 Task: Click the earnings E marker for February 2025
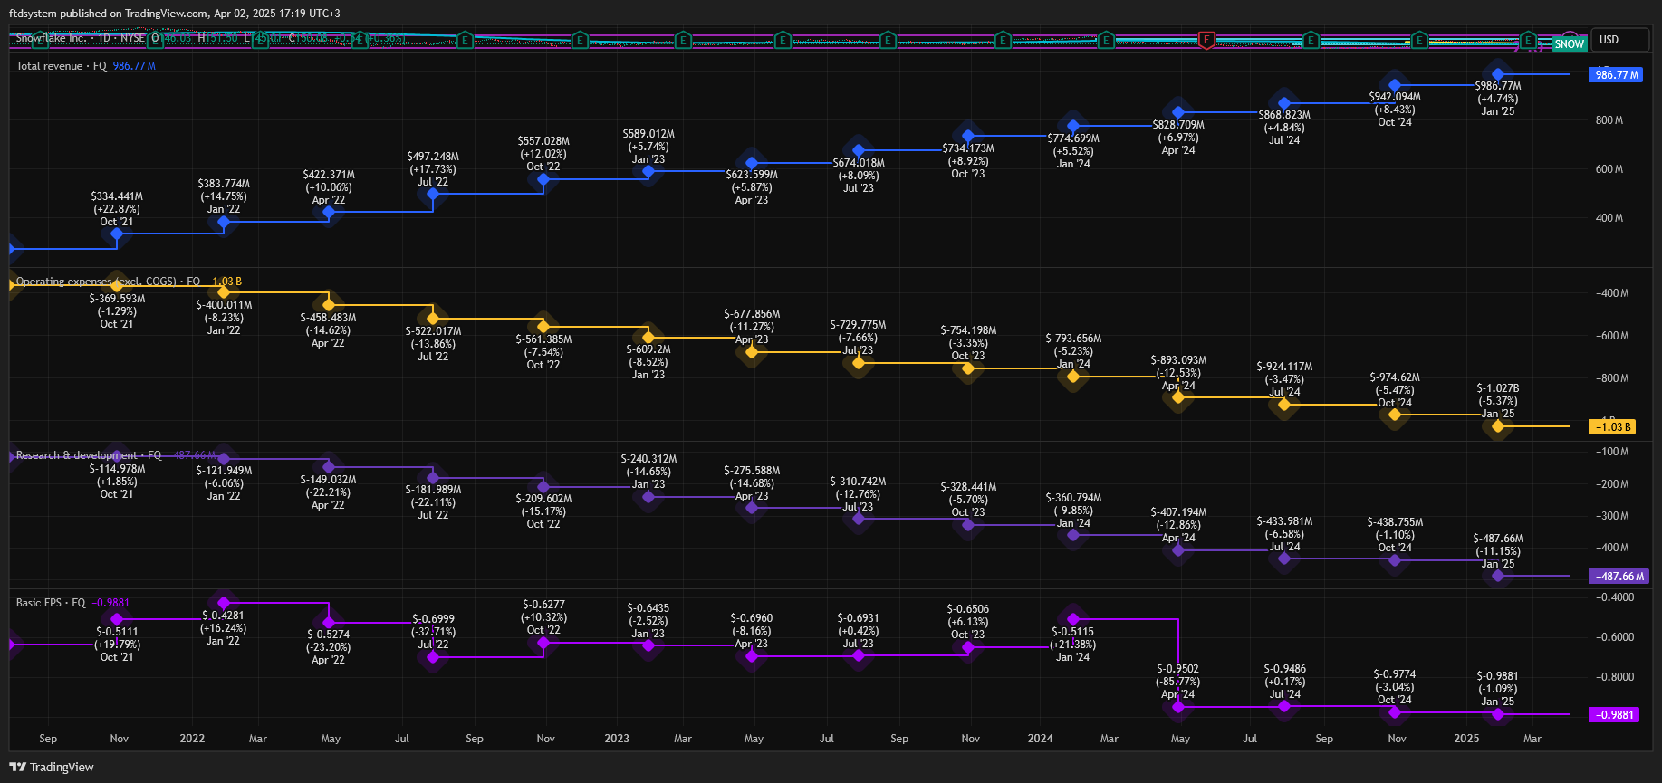tap(1528, 40)
